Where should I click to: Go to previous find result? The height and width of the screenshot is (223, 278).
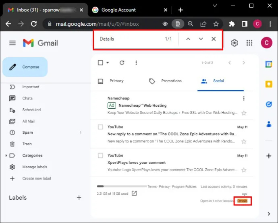(188, 39)
